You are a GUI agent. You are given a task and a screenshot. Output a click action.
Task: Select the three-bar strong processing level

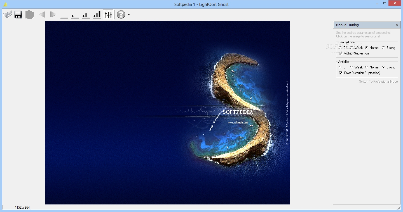tap(97, 15)
